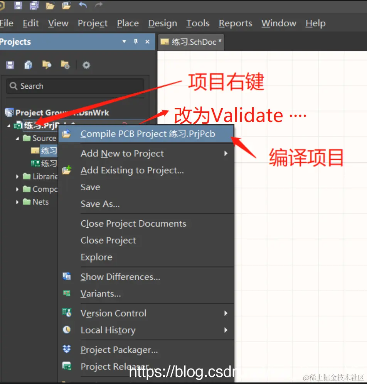
Task: Open the Tools menu
Action: [x=198, y=23]
